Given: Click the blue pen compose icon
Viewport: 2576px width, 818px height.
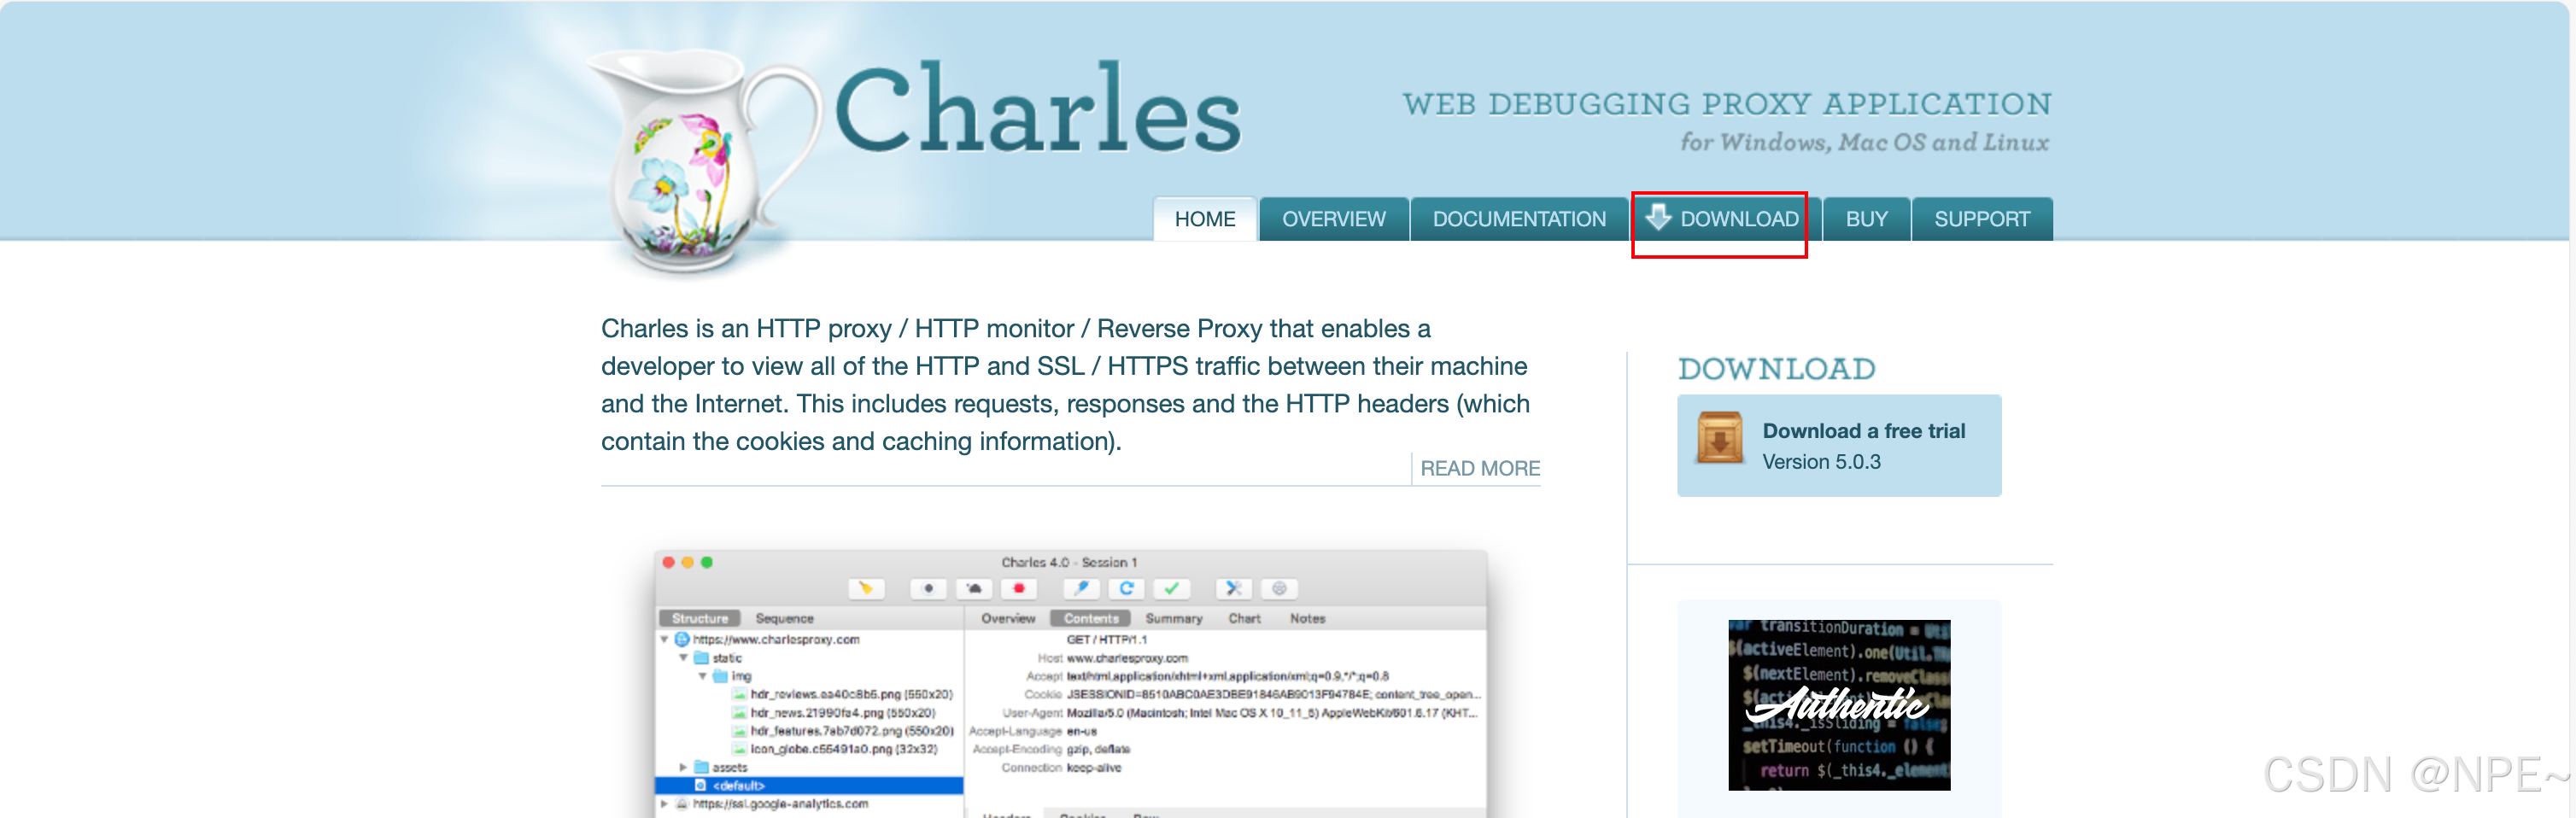Looking at the screenshot, I should (x=1081, y=589).
